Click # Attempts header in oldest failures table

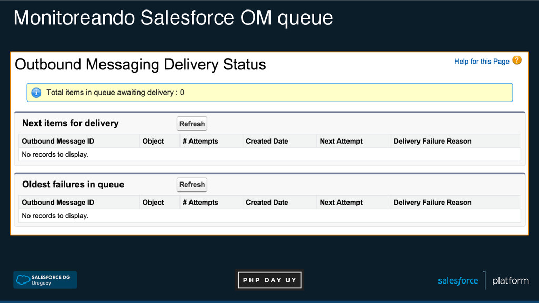coord(201,203)
